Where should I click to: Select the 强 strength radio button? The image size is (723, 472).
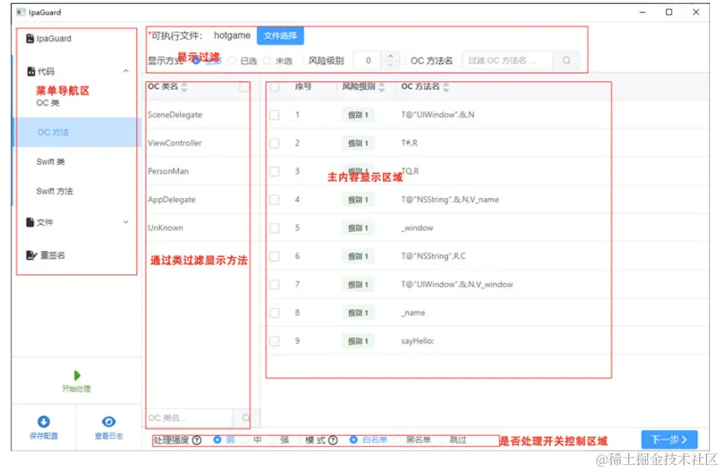pos(272,440)
